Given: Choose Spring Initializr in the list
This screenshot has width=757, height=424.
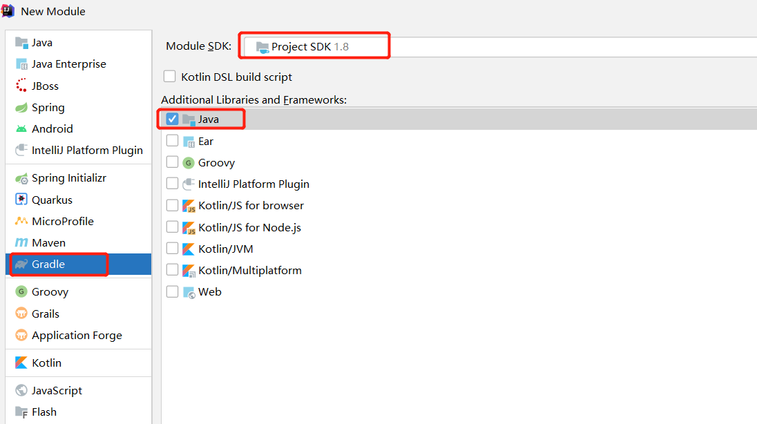Looking at the screenshot, I should tap(79, 178).
